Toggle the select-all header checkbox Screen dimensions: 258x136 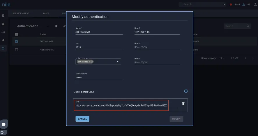click(17, 34)
